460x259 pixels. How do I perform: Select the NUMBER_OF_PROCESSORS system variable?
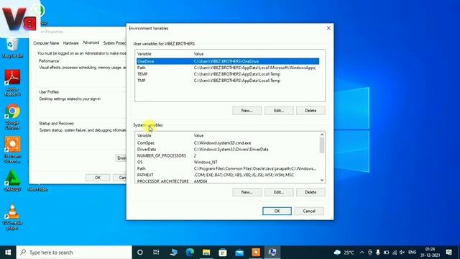point(228,156)
